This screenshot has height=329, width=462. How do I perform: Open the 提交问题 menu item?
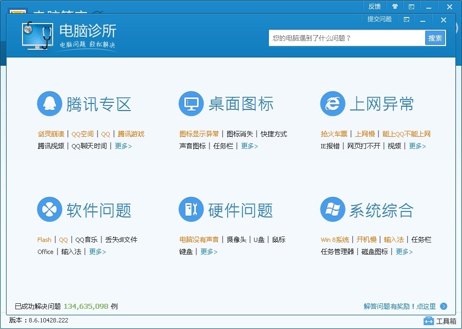[x=380, y=19]
